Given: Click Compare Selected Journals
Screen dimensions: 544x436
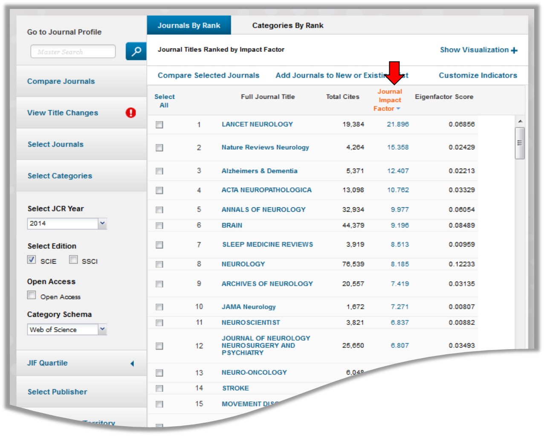Looking at the screenshot, I should (208, 75).
